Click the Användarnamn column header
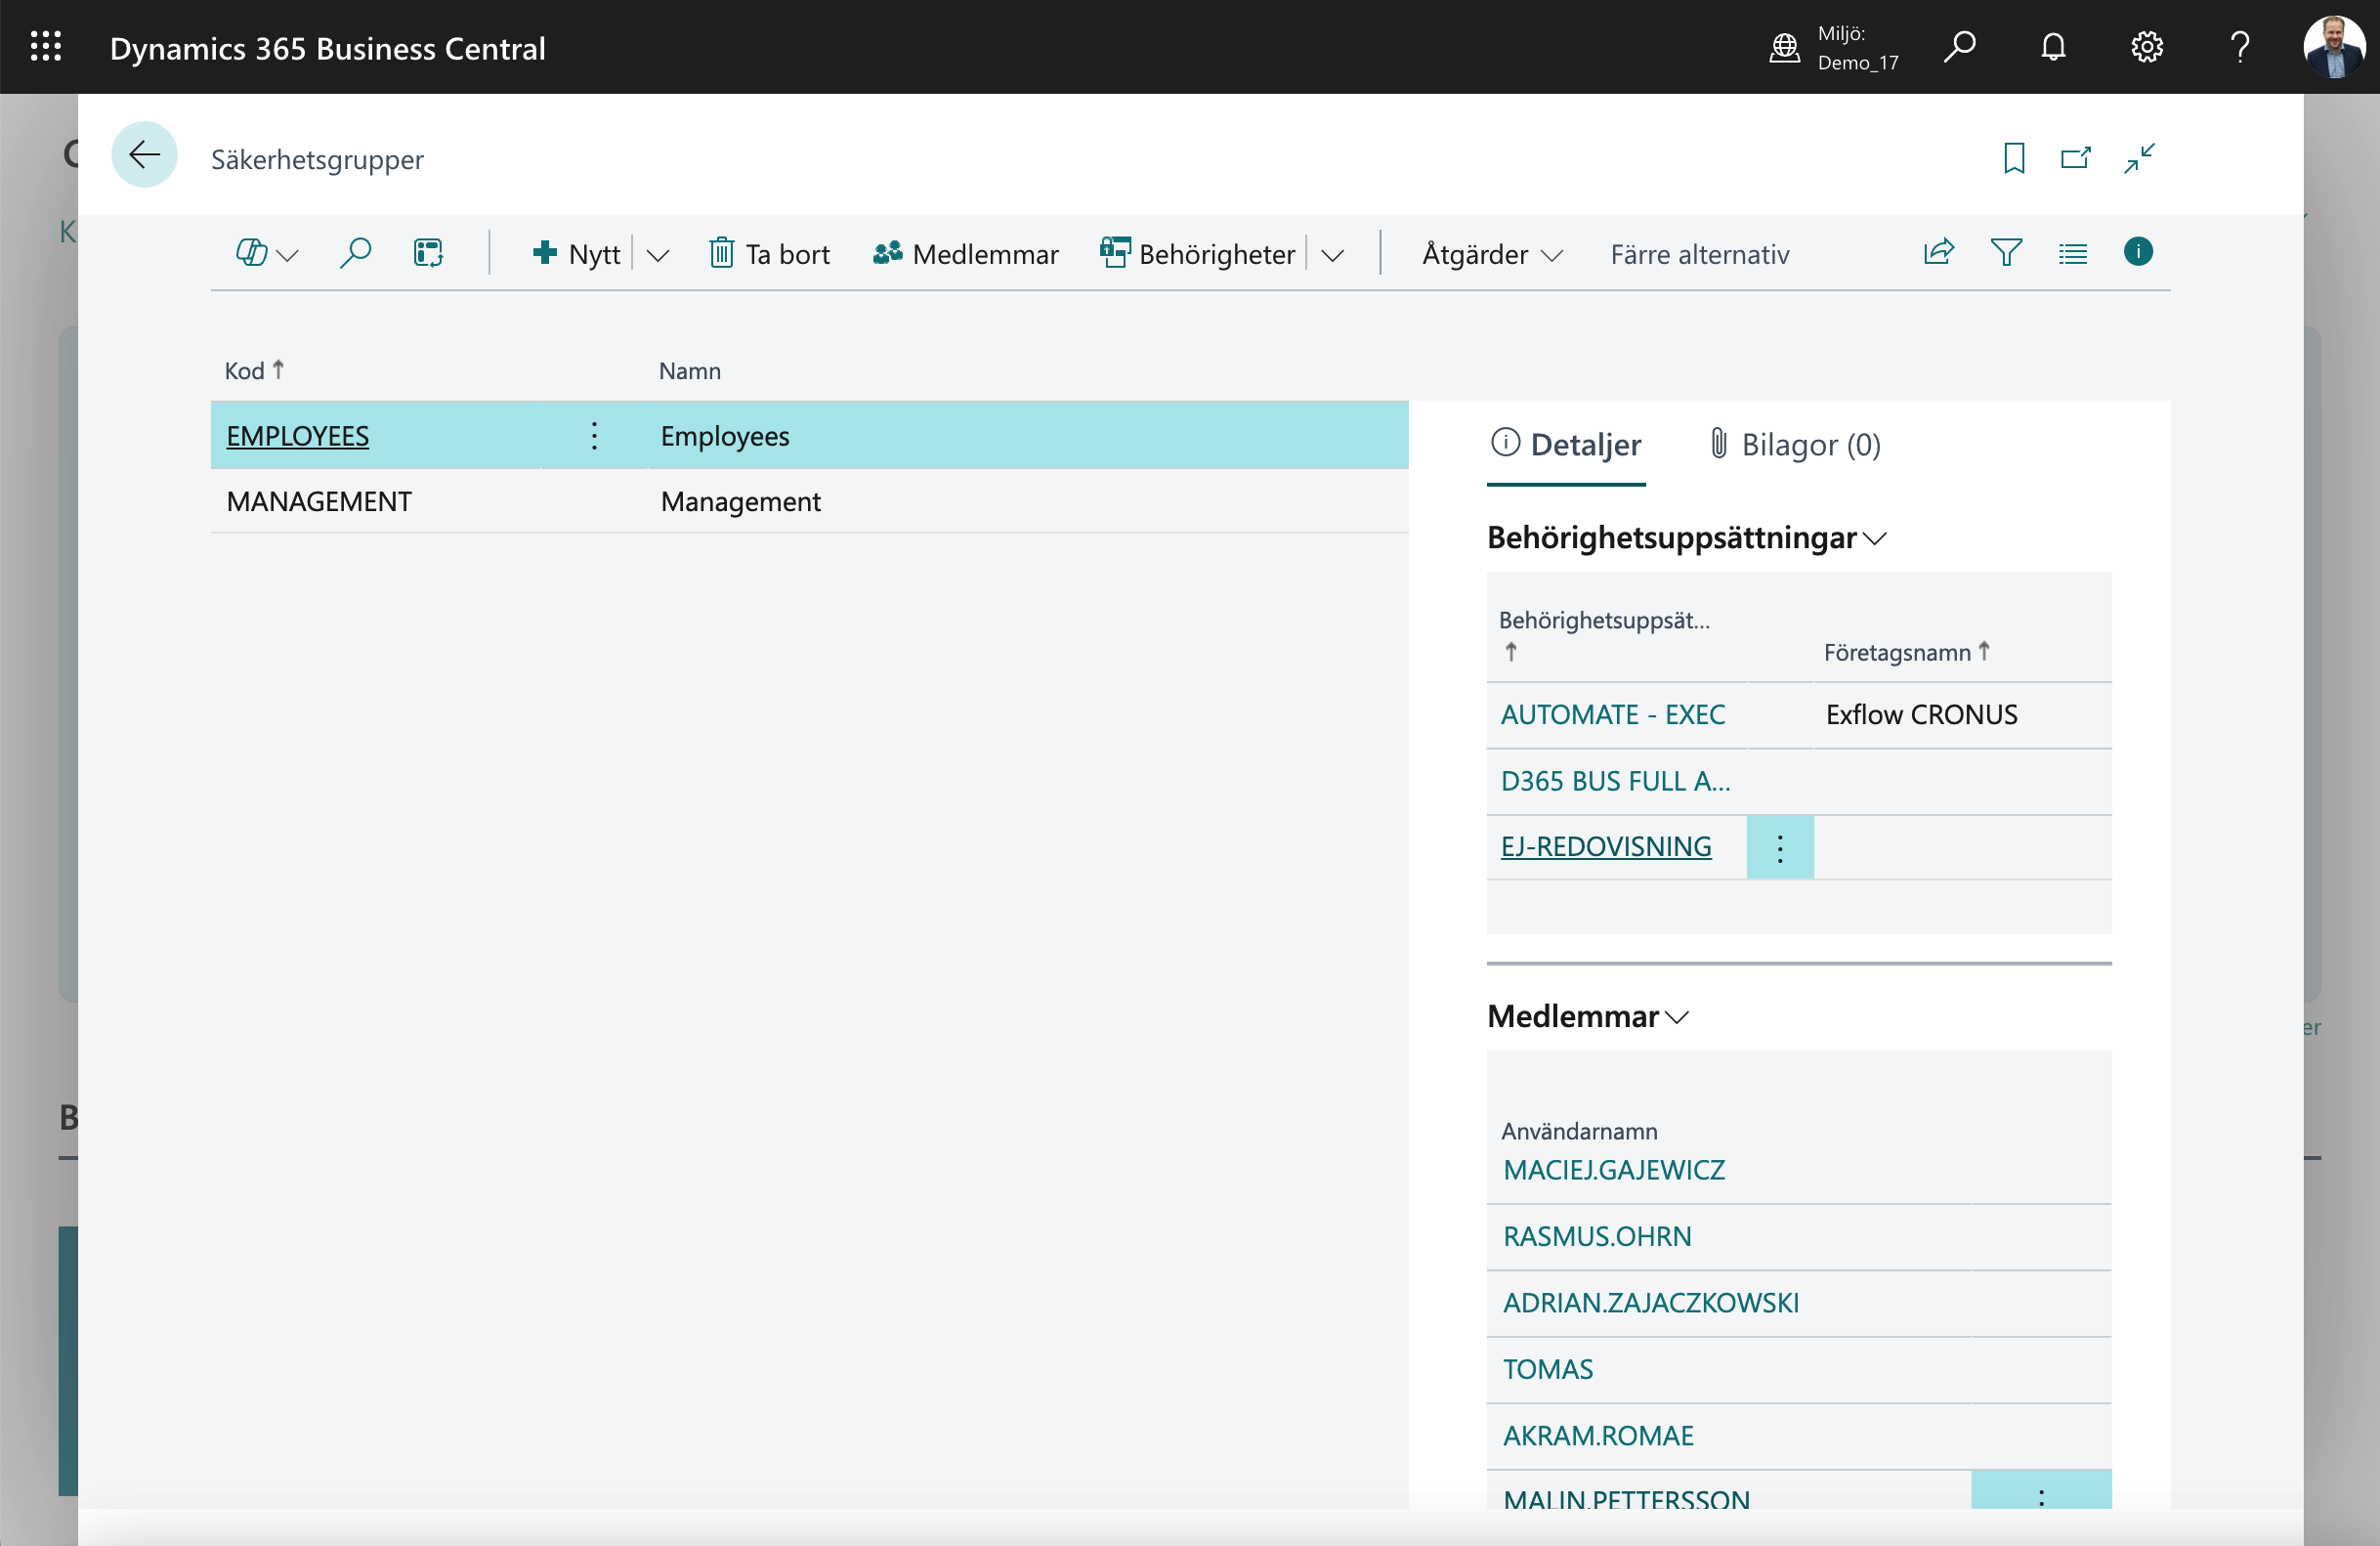 (1579, 1131)
